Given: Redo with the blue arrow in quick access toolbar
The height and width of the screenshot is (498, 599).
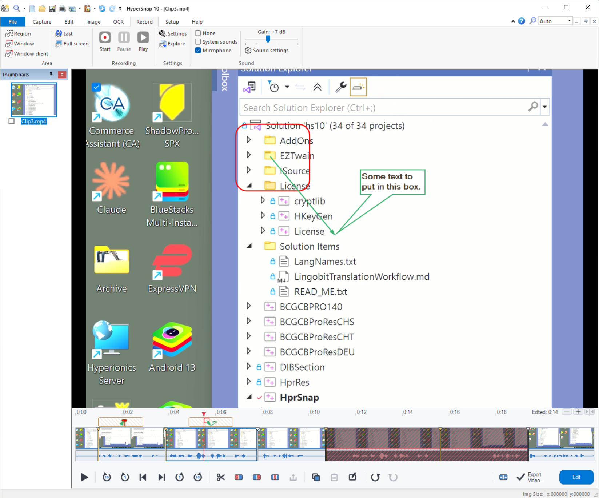Looking at the screenshot, I should click(112, 8).
